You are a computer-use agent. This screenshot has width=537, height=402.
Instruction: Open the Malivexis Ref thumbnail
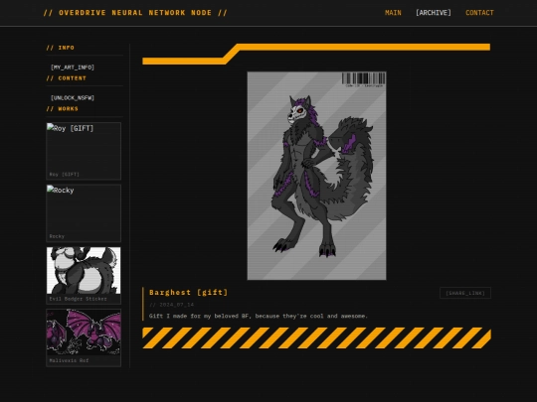[x=84, y=337]
